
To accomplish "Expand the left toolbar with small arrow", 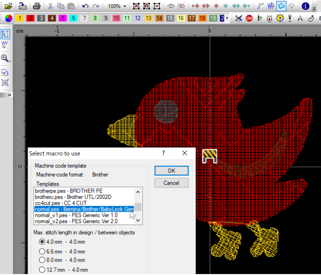I will click(x=10, y=95).
